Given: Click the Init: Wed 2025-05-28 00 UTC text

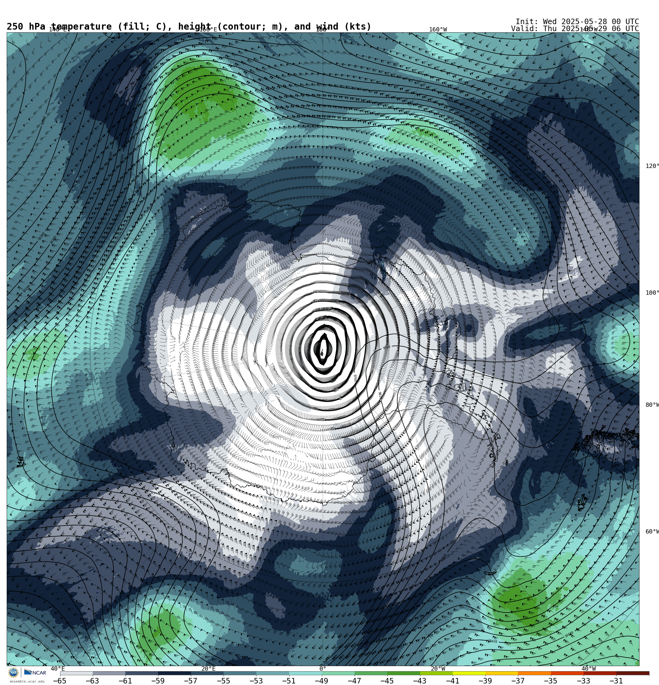Looking at the screenshot, I should click(x=577, y=22).
